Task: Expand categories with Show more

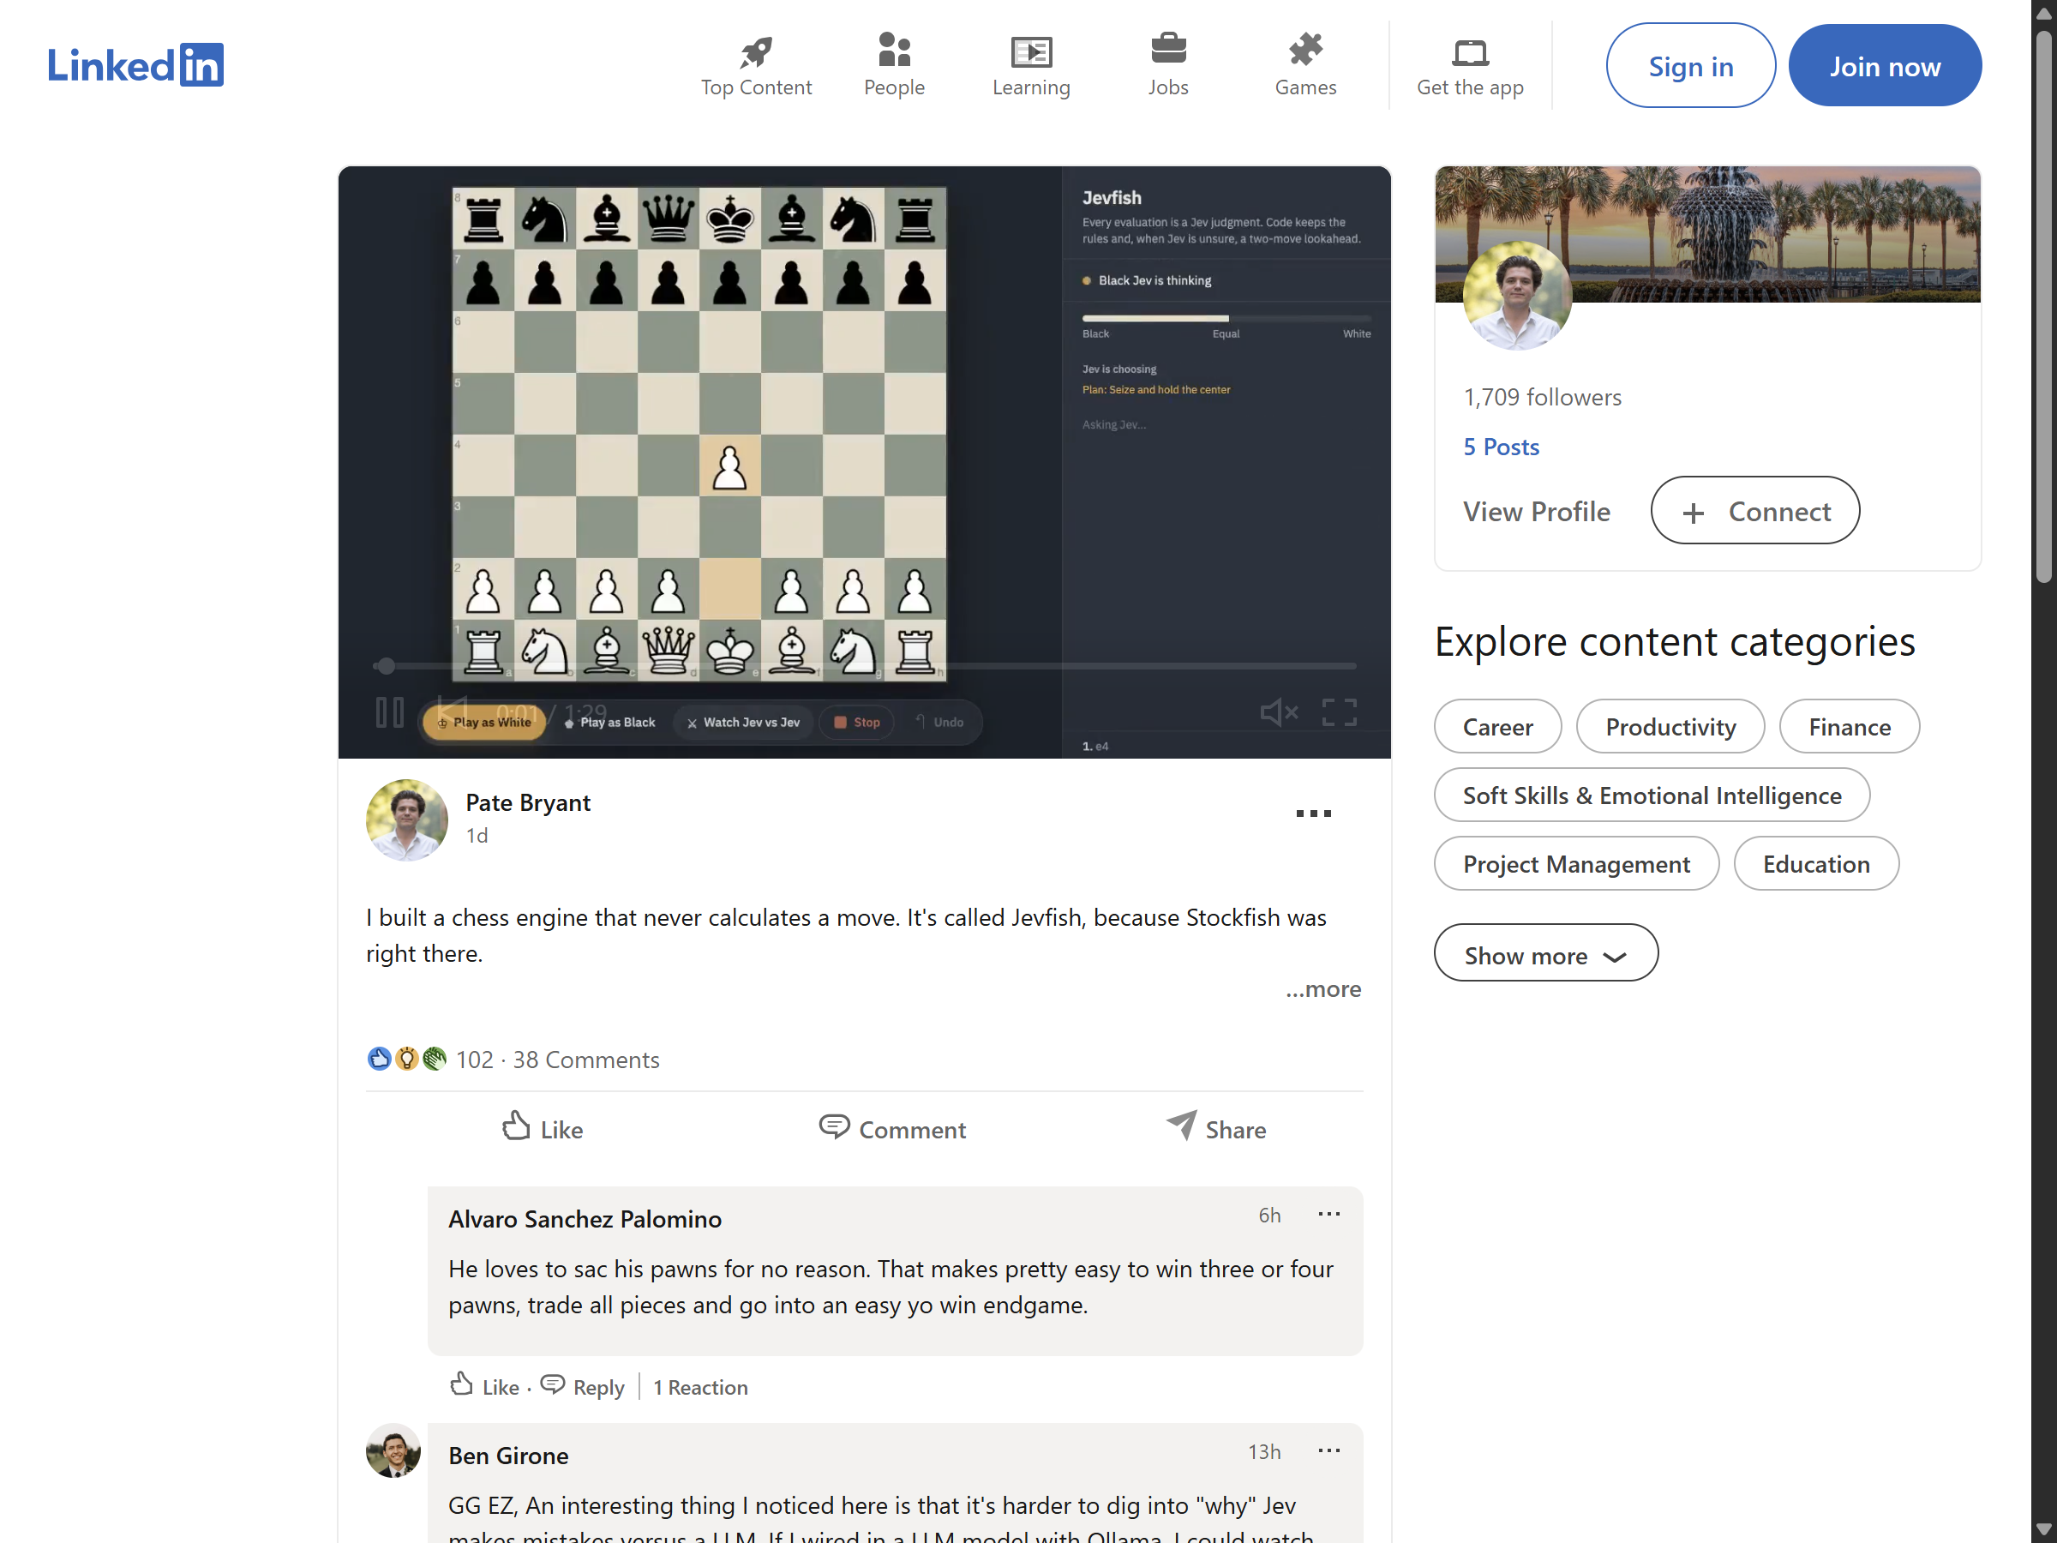Action: click(1545, 953)
